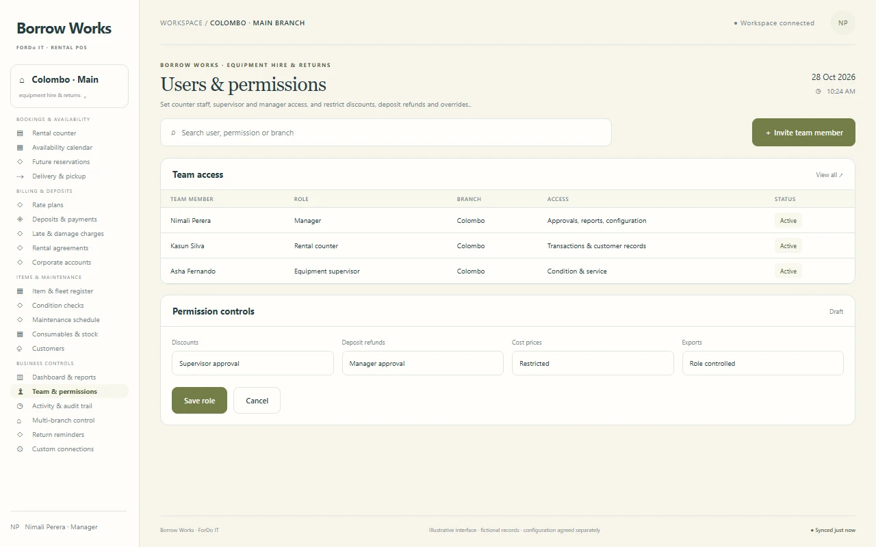Click the Maintenance schedule icon
Viewport: 876px width, 547px height.
click(x=20, y=320)
